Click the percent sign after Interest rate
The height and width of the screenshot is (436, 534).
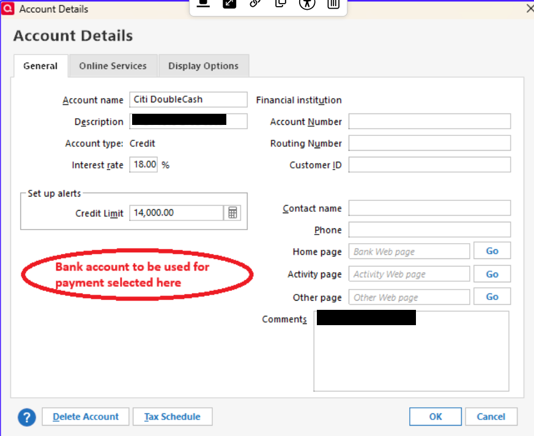[166, 165]
